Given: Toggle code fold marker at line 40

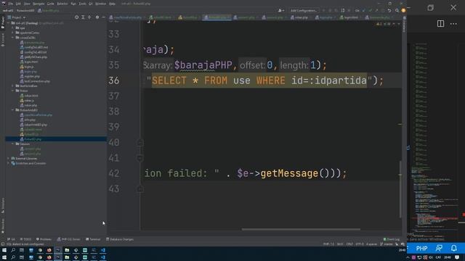Looking at the screenshot, I should point(140,143).
